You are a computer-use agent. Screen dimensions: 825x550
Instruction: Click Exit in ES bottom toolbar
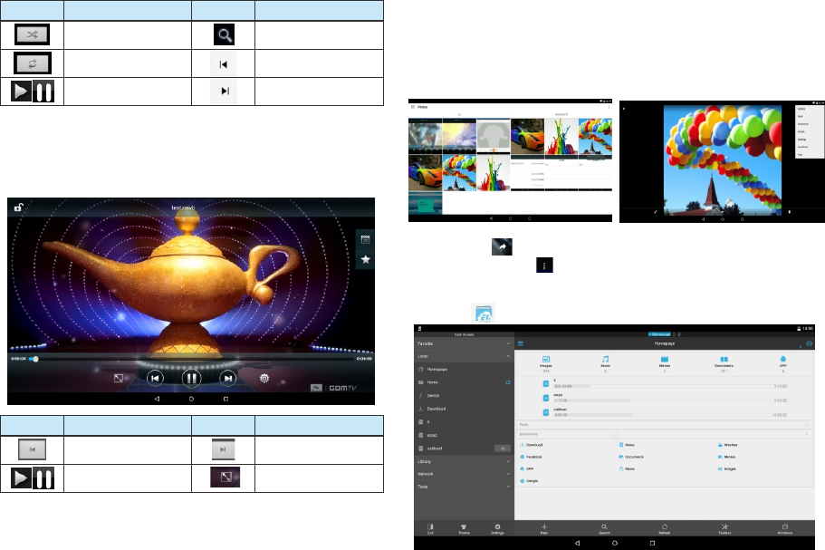click(x=430, y=529)
